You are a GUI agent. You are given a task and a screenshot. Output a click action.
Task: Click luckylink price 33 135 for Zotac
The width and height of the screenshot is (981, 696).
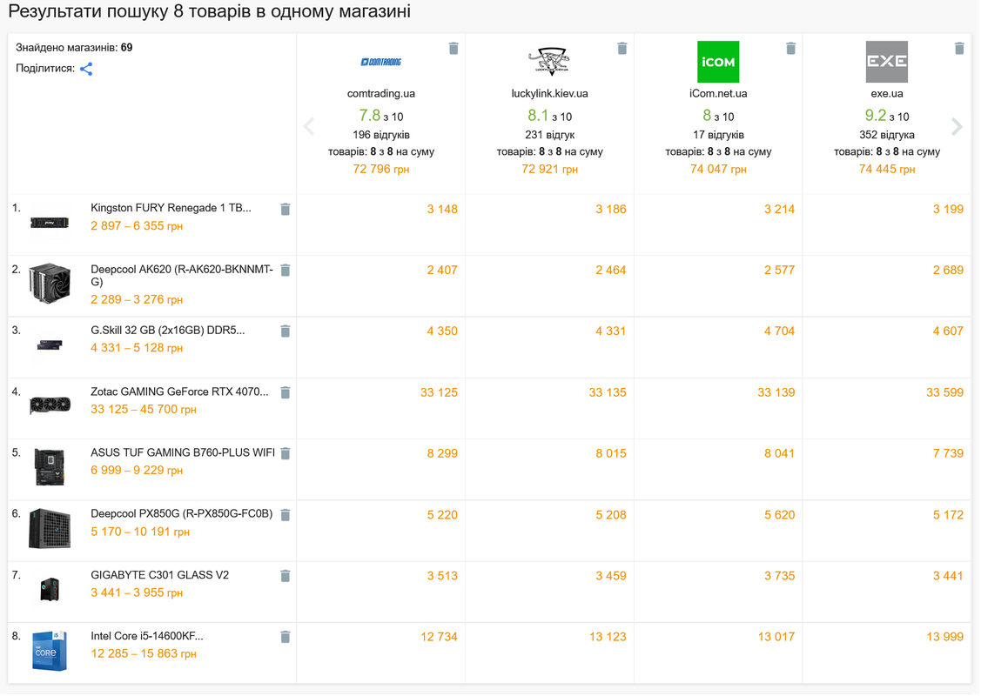(608, 392)
